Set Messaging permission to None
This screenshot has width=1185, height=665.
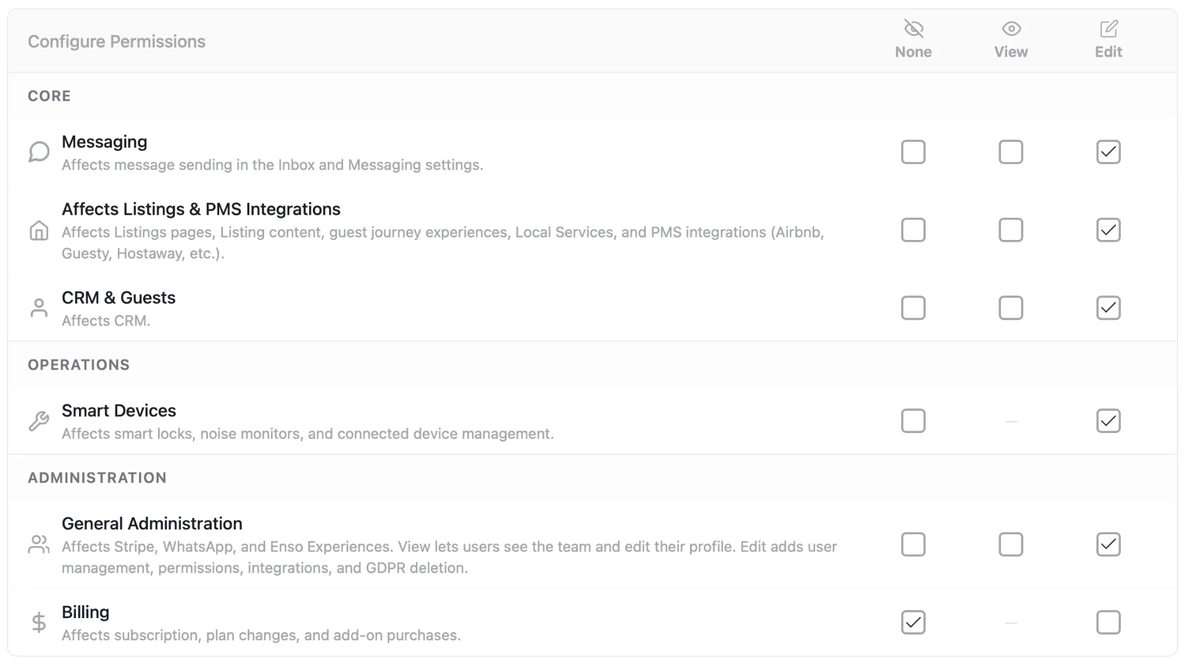913,152
